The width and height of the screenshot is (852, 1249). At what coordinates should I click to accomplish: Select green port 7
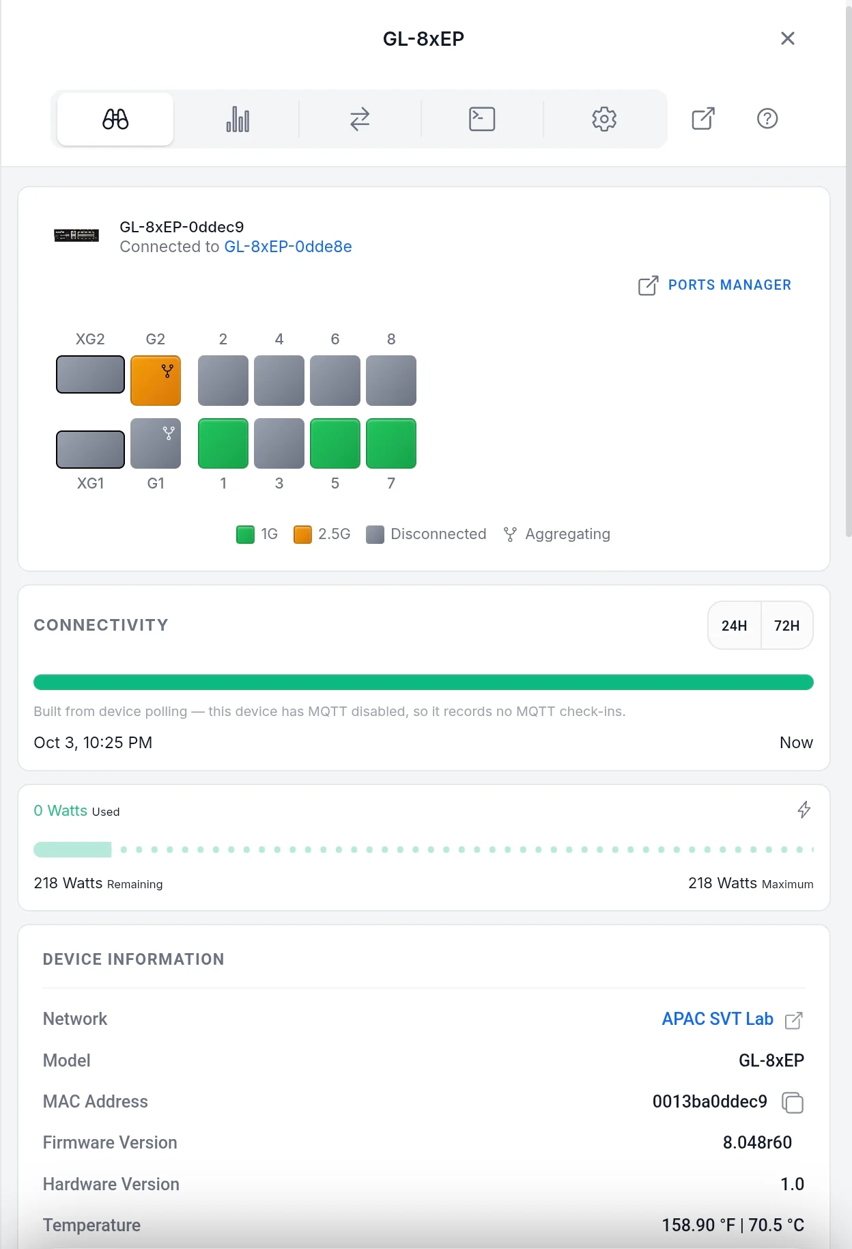coord(391,443)
